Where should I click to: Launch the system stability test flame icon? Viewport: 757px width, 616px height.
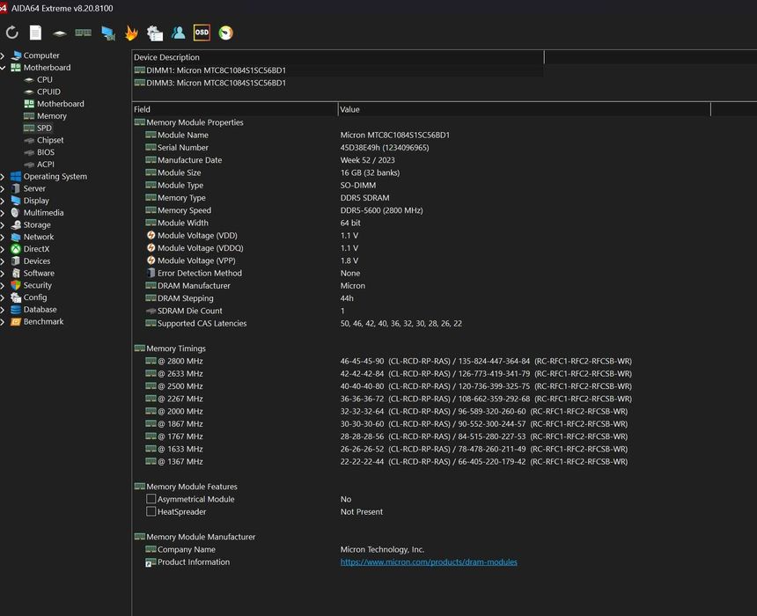(x=131, y=33)
